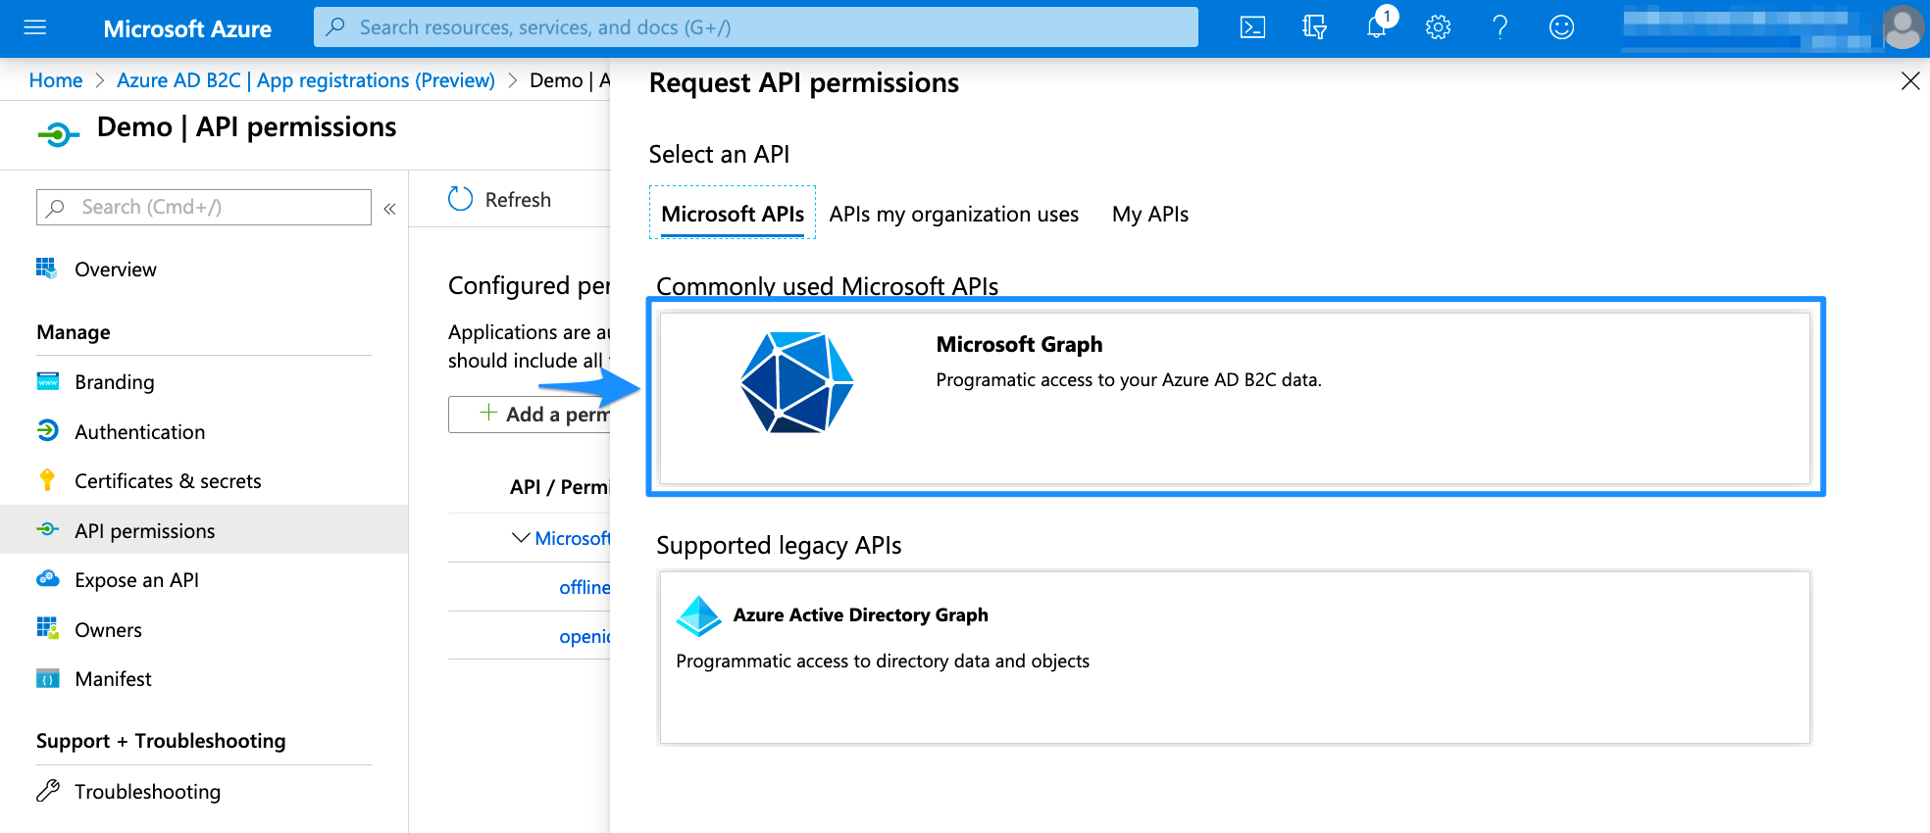Screen dimensions: 1930x833
Task: Open the feedback smiley icon
Action: [x=1561, y=27]
